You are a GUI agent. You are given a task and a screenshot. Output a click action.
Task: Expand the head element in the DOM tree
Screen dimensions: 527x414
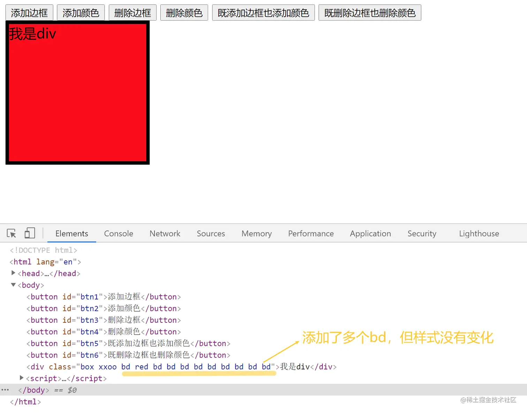point(14,273)
